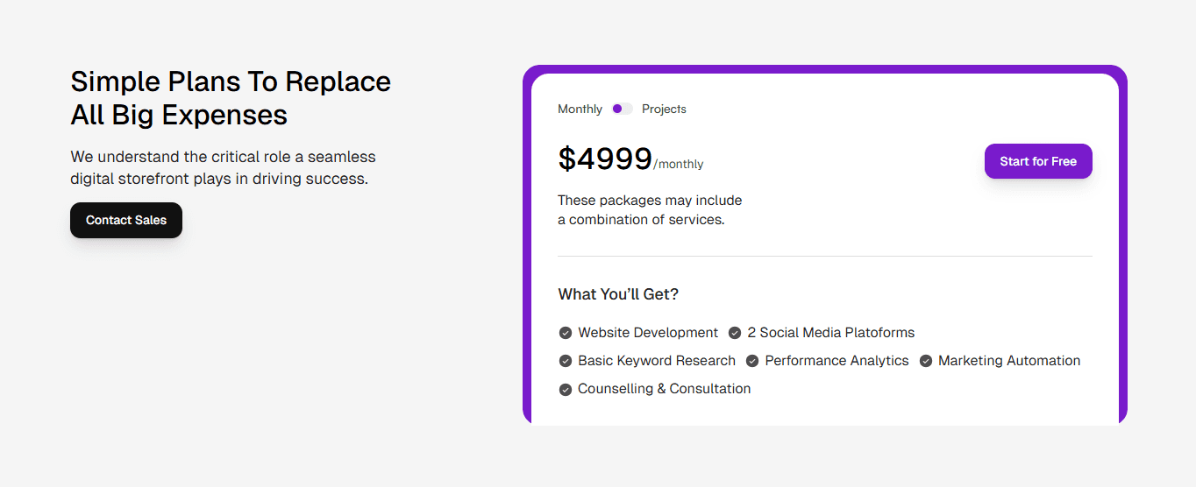The height and width of the screenshot is (487, 1196).
Task: Click the checkmark icon beside Performance Analytics
Action: coord(752,361)
